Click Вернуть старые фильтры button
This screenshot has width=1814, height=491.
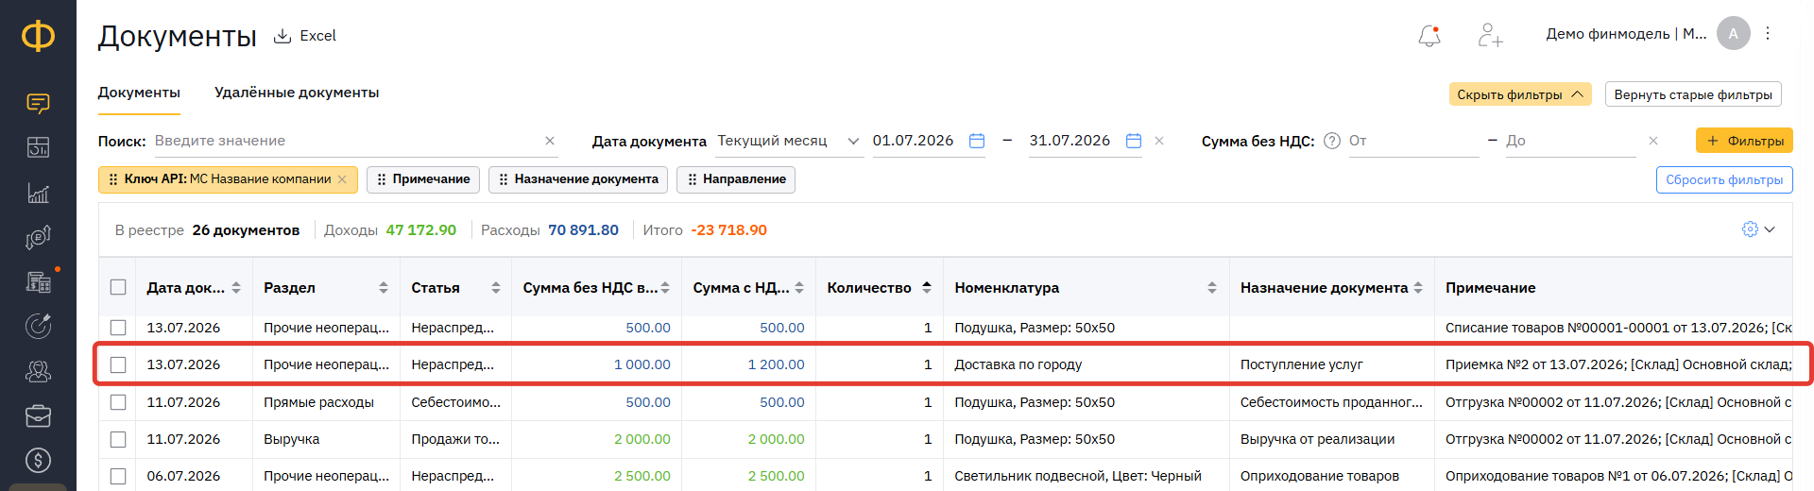pos(1693,94)
